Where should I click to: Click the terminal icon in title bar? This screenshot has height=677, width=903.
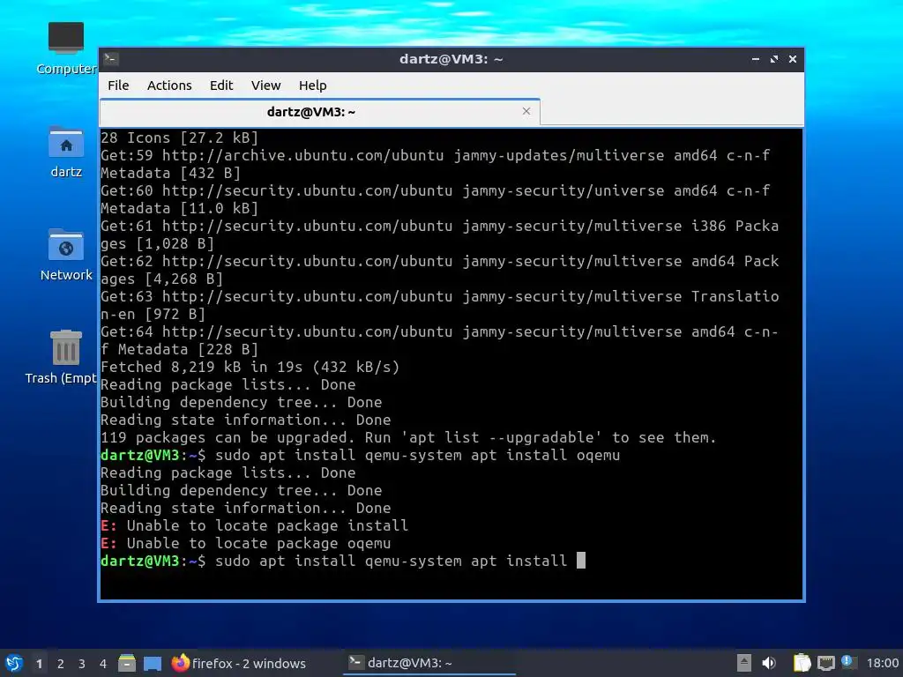tap(111, 59)
